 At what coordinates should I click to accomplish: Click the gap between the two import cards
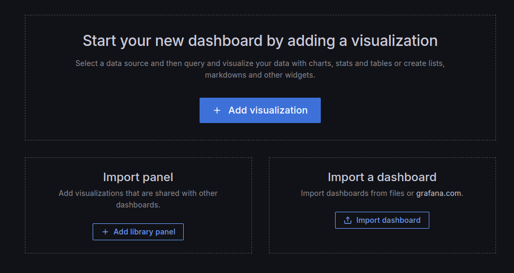point(260,205)
